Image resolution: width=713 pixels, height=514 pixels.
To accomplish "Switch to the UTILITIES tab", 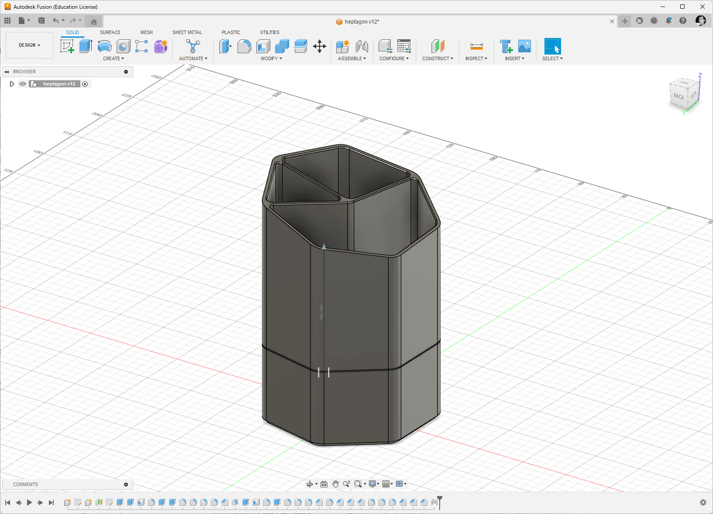I will 270,32.
